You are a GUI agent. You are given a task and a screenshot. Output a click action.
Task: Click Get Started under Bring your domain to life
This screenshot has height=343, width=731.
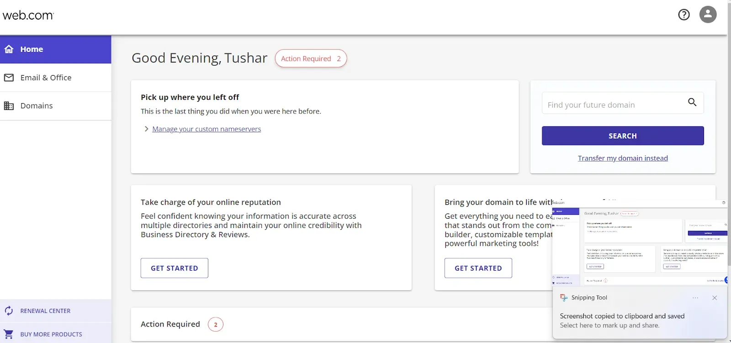click(478, 268)
